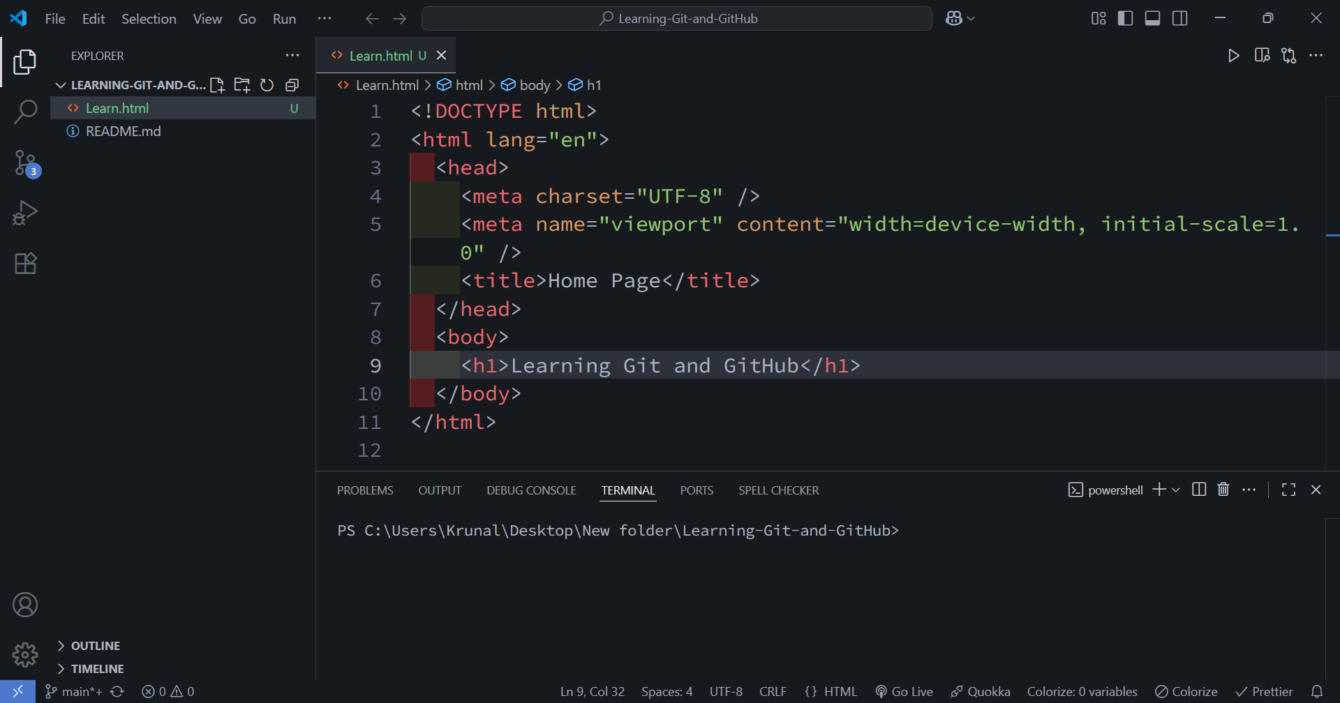Open the Run and Debug view
The image size is (1340, 703).
[25, 213]
